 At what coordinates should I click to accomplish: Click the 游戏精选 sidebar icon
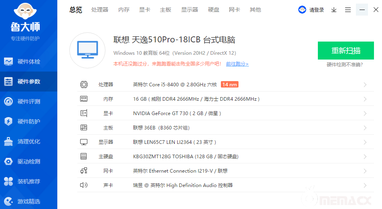(8, 201)
